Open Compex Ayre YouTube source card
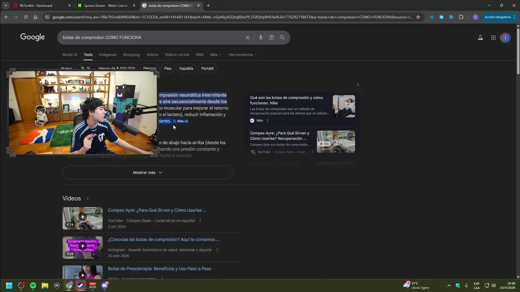This screenshot has height=292, width=520. point(280,135)
